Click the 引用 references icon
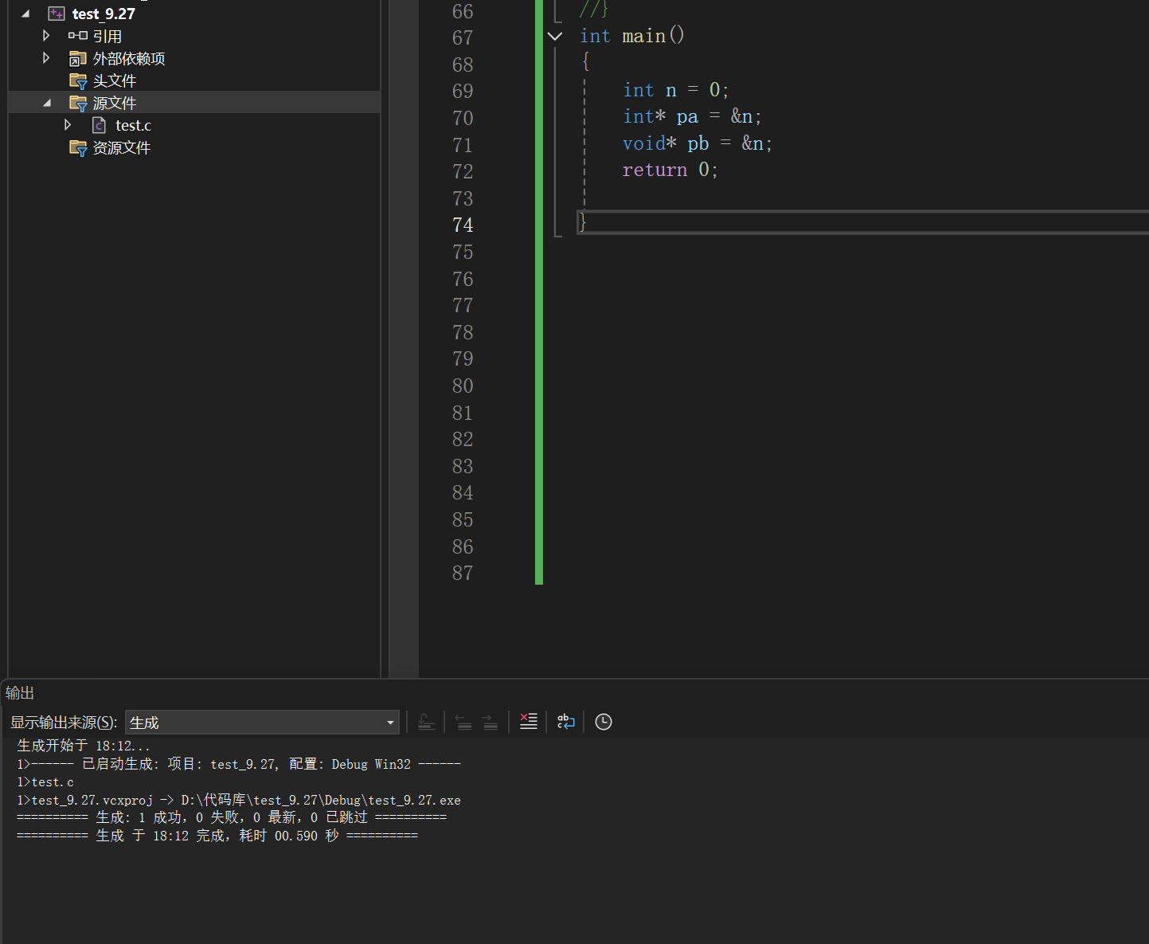Viewport: 1149px width, 944px height. click(78, 36)
